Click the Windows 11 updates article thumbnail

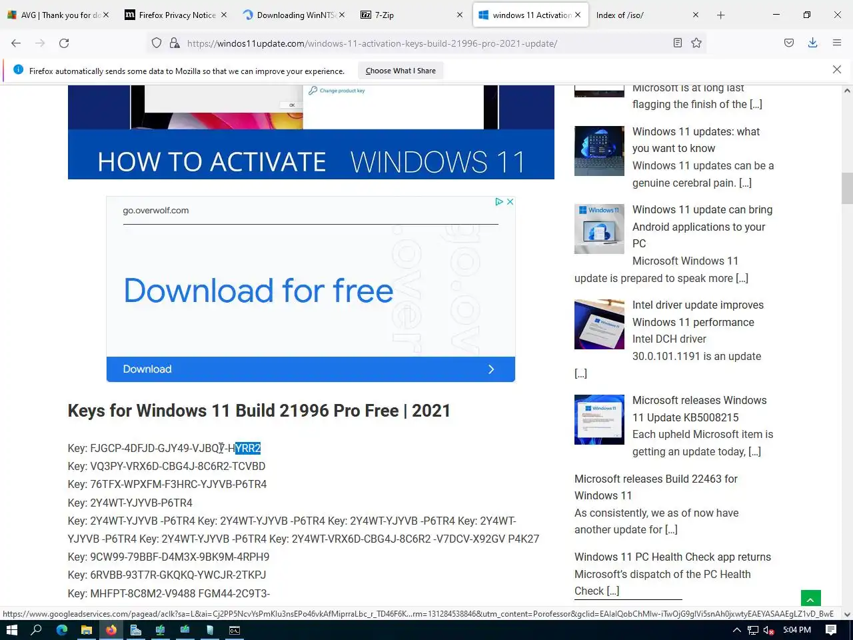(x=599, y=151)
